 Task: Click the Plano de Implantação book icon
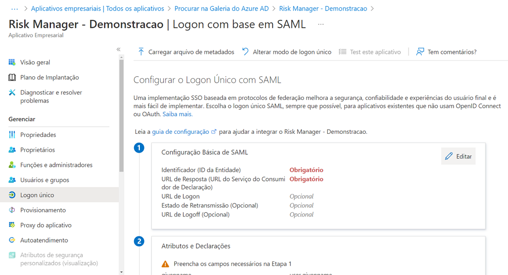pos(12,77)
